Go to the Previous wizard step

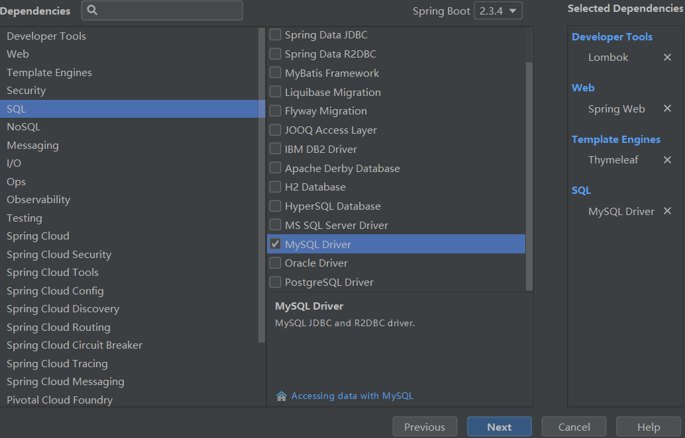tap(425, 427)
